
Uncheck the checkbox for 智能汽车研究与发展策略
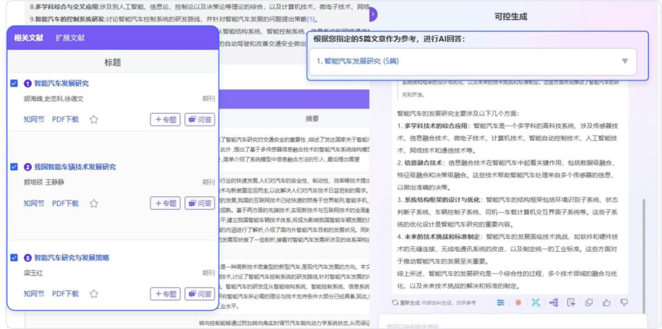[14, 258]
